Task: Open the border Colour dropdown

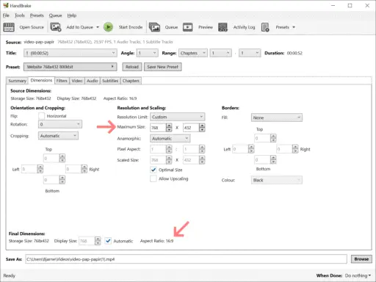Action: 277,180
